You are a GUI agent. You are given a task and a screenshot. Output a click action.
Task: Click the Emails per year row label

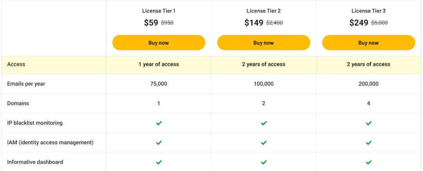point(26,84)
